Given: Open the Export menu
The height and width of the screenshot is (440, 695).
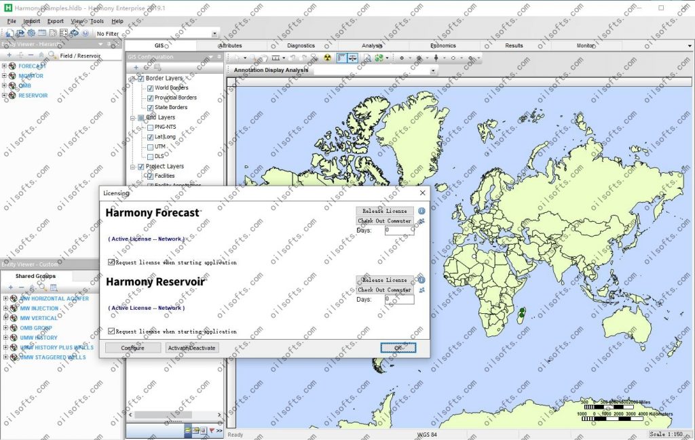Looking at the screenshot, I should tap(56, 21).
